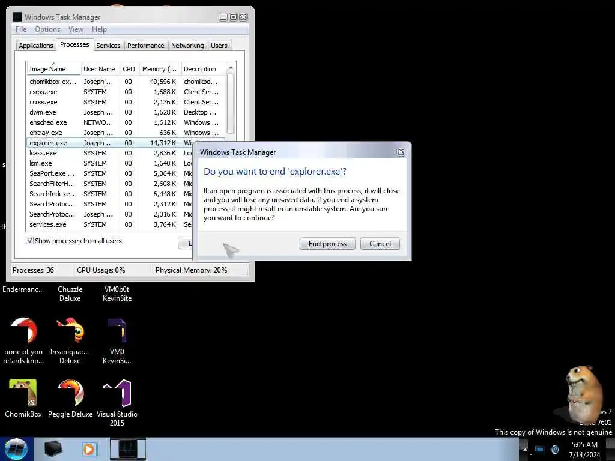Select the csrss.exe row using 1,688 K
The image size is (615, 461).
point(126,92)
